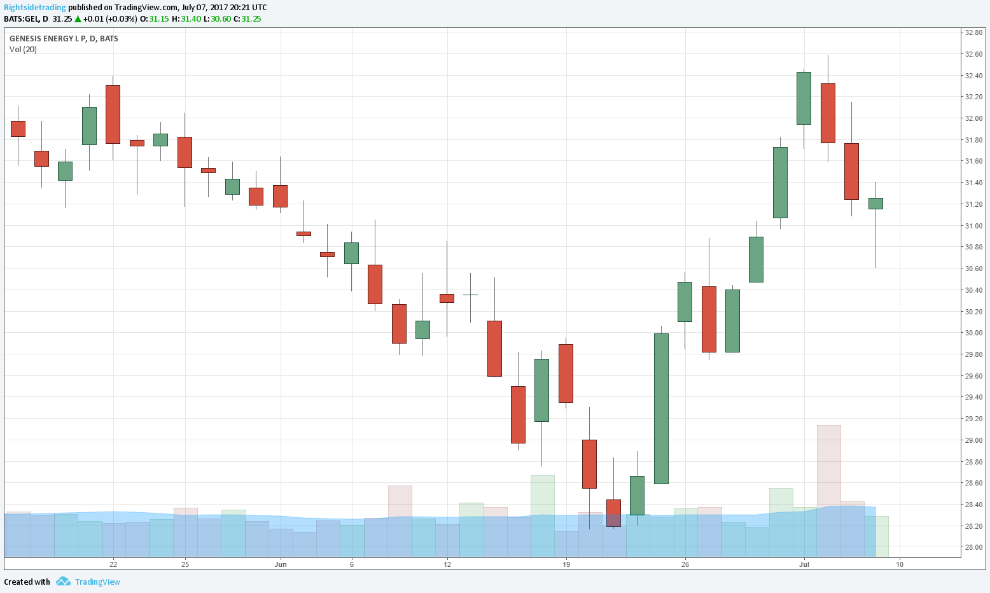The height and width of the screenshot is (593, 990).
Task: Click the close value 31.25 after C:
Action: coord(251,19)
